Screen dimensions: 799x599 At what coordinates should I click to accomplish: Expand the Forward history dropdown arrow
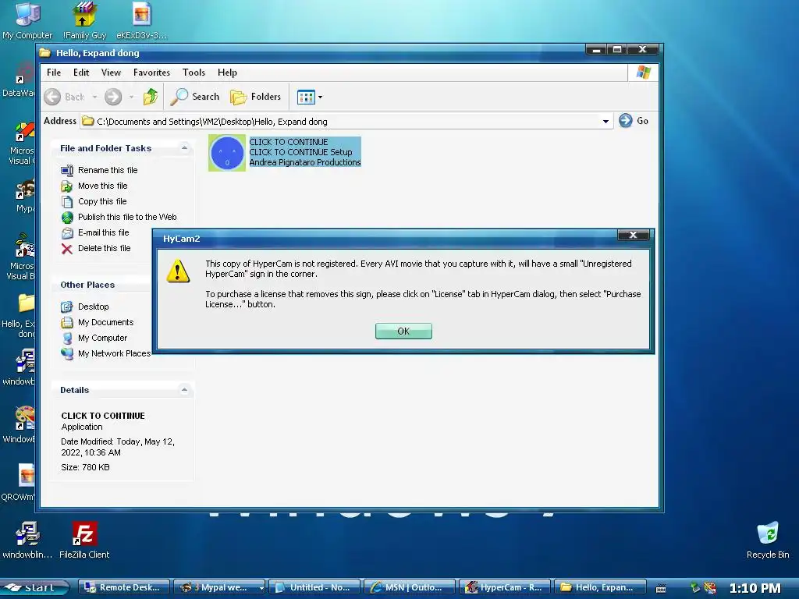click(x=131, y=97)
